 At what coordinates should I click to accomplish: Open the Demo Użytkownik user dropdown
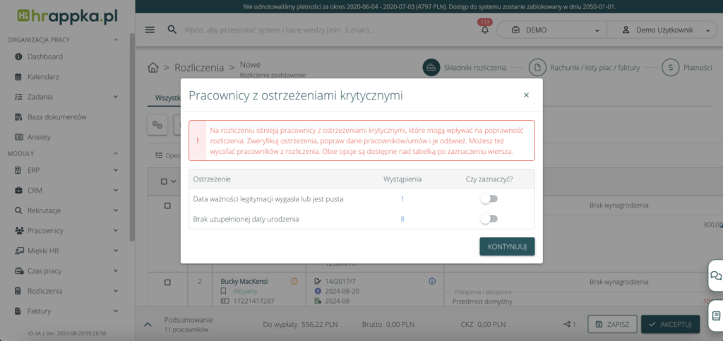pos(665,30)
